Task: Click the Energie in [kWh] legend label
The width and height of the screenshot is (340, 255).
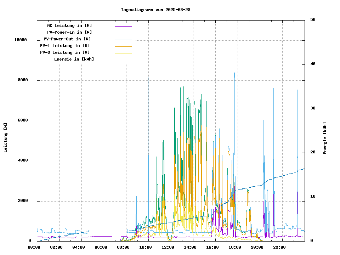Action: tap(74, 59)
